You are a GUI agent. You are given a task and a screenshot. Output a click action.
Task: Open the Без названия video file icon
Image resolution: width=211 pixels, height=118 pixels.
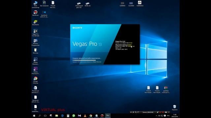[44, 4]
